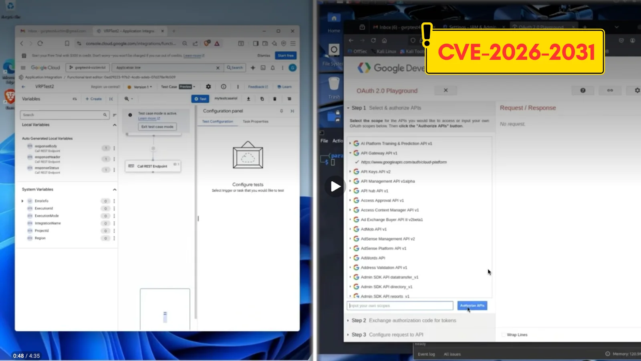641x361 pixels.
Task: Click the input your own scopes field
Action: click(400, 306)
